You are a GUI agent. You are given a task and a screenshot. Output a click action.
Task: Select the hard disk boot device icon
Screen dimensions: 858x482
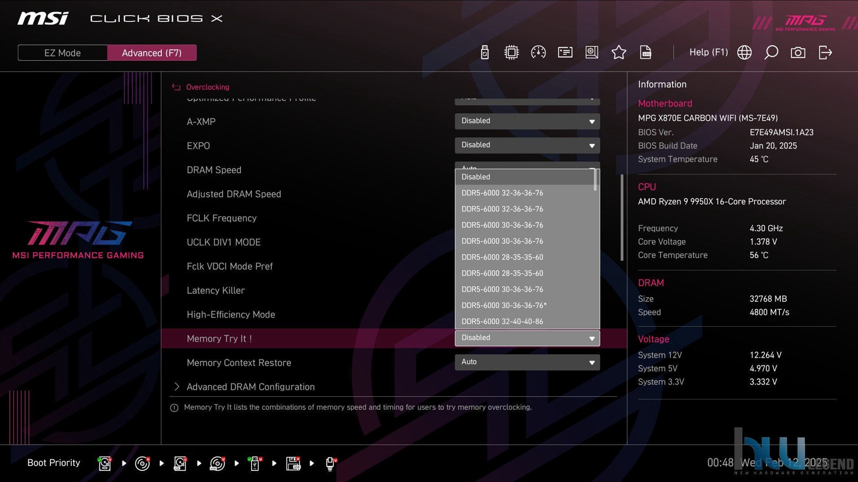coord(105,463)
